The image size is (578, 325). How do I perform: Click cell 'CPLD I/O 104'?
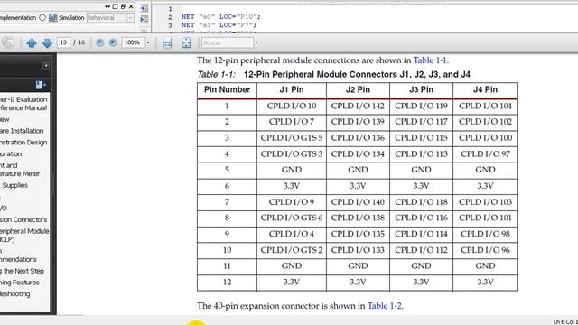pos(485,106)
